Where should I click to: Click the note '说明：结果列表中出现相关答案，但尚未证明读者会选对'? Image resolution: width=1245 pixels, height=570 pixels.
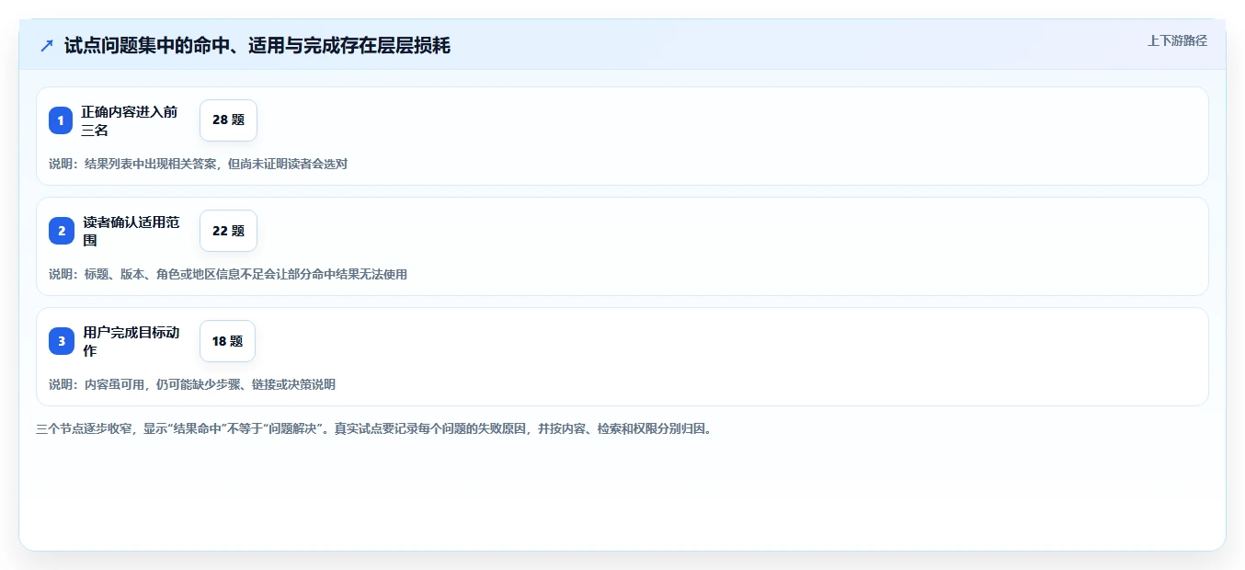tap(198, 165)
